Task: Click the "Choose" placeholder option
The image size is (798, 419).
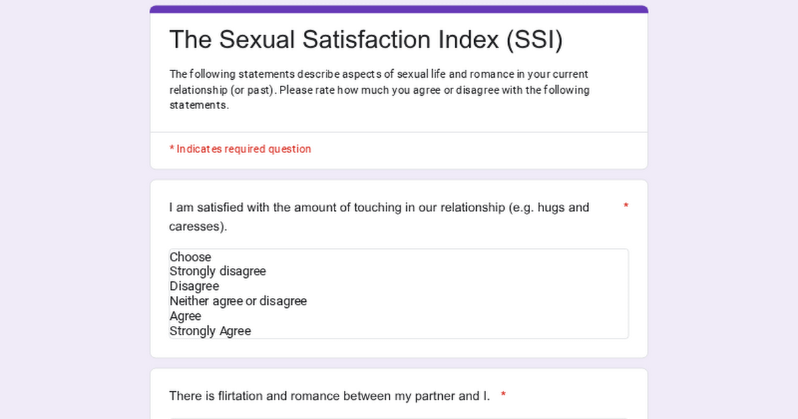Action: coord(190,257)
